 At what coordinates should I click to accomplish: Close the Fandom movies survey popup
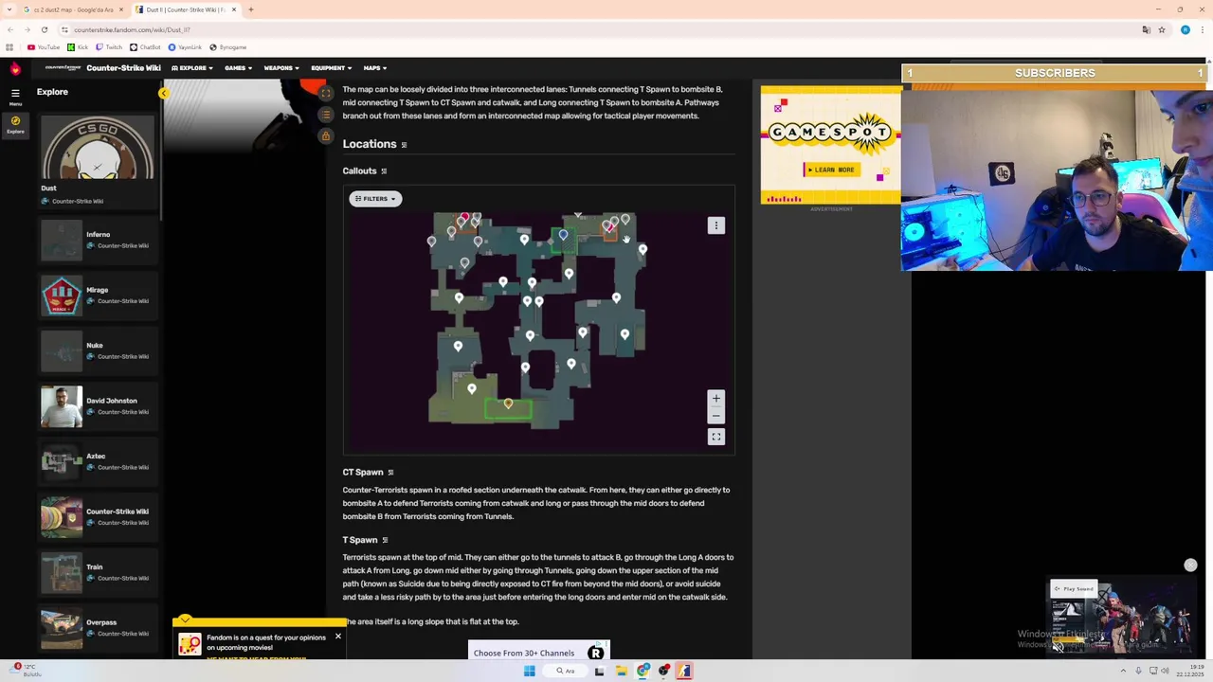point(337,636)
